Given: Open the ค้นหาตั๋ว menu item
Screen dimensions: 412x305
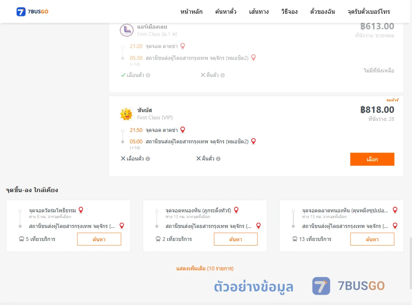Looking at the screenshot, I should 226,11.
